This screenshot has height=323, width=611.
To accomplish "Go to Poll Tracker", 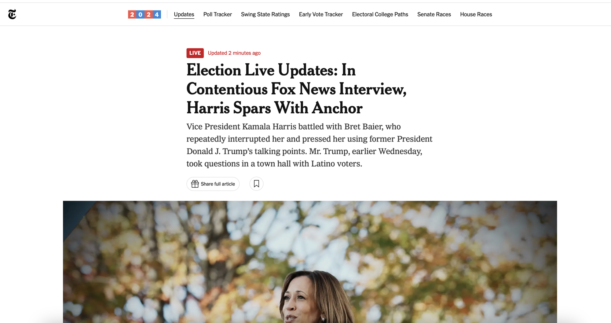I will (x=218, y=14).
